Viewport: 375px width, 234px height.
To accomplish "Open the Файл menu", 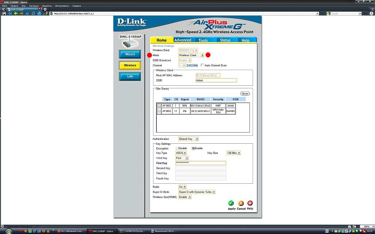I will coord(4,6).
